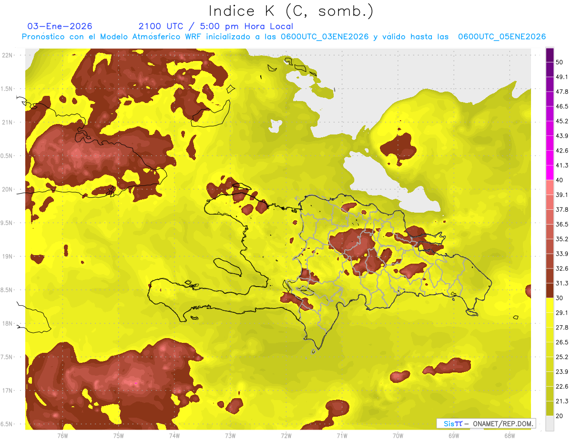The width and height of the screenshot is (572, 442).
Task: Select the "26.5" colorbar value
Action: 562,342
